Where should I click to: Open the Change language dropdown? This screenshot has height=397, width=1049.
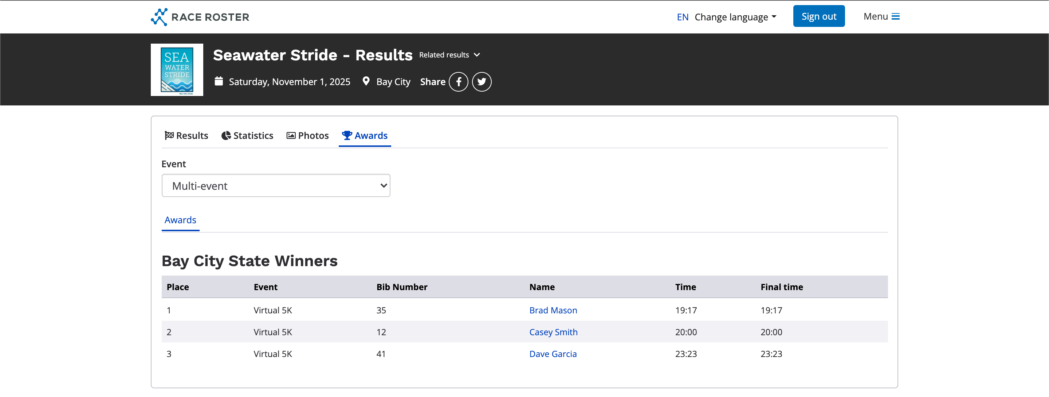pos(735,17)
